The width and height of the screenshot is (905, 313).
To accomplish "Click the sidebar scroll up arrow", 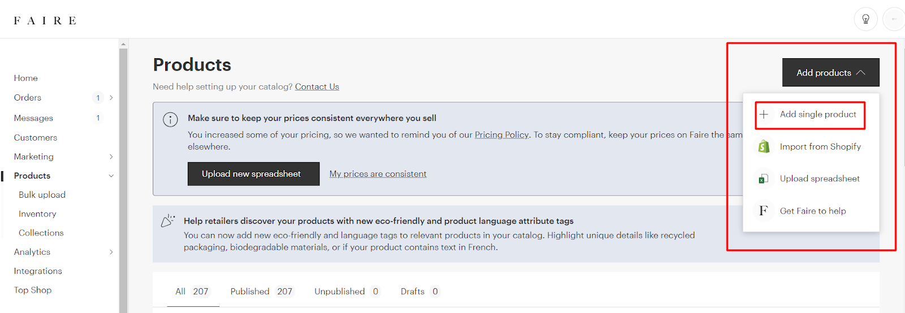I will (x=123, y=44).
